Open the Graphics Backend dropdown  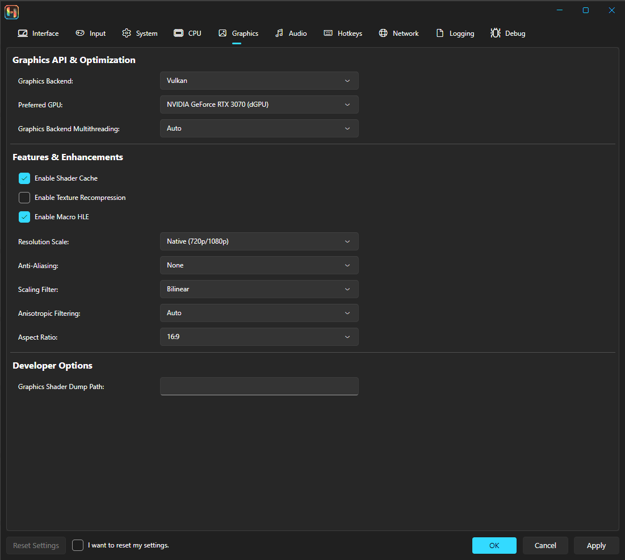[x=259, y=81]
